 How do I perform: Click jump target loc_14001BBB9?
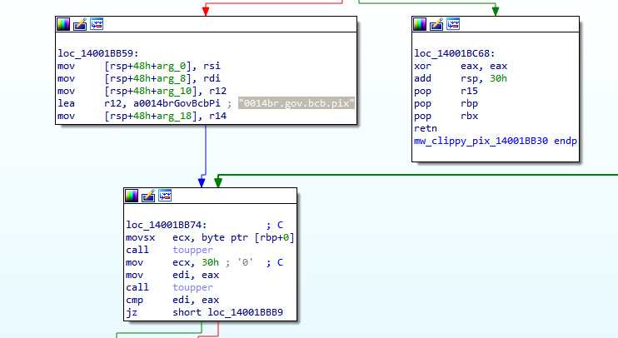click(x=246, y=312)
